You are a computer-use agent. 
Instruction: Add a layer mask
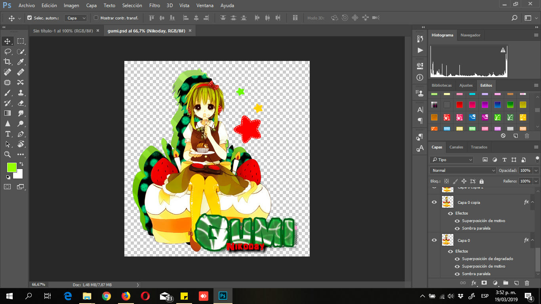(x=484, y=283)
